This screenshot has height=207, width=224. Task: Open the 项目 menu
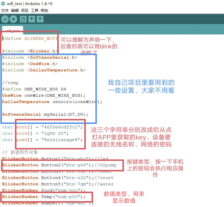(x=25, y=11)
